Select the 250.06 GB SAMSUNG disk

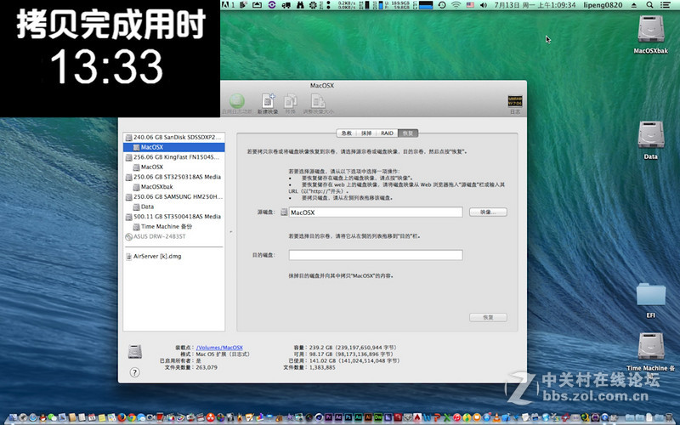click(174, 197)
